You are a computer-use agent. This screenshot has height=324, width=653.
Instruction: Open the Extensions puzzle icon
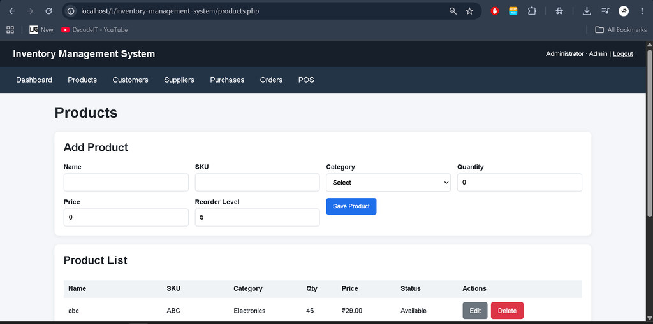(x=532, y=11)
